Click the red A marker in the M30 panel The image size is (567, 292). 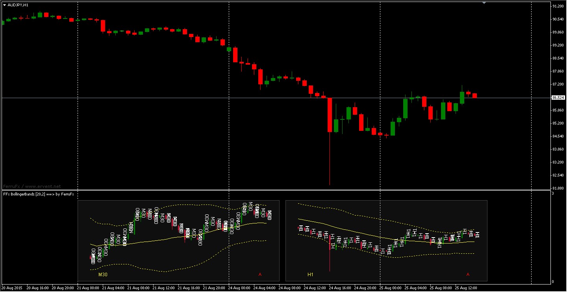pos(260,274)
